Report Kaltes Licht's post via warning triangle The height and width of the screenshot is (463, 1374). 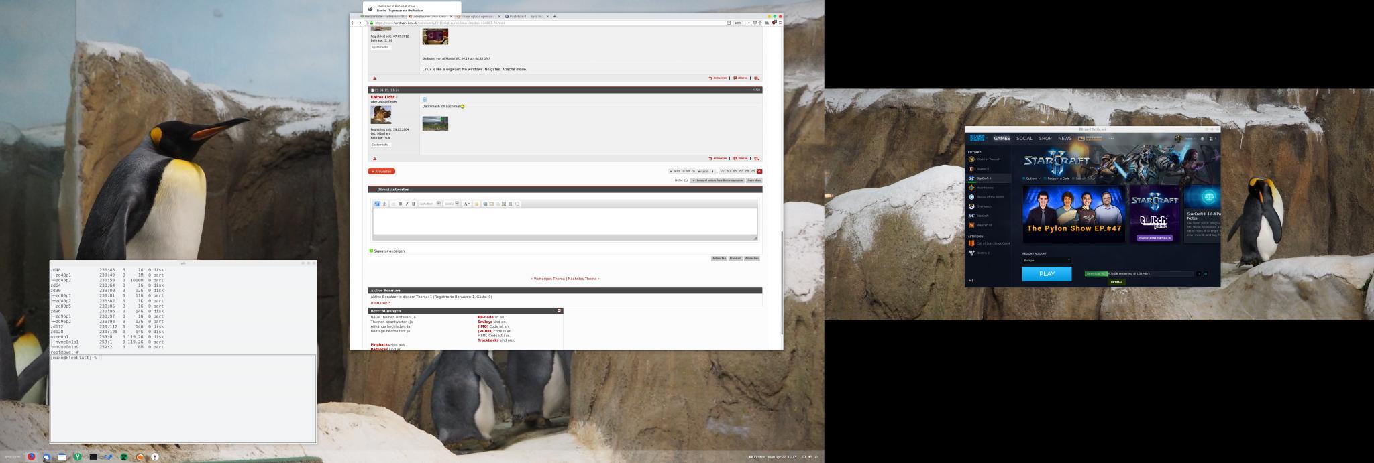[374, 159]
